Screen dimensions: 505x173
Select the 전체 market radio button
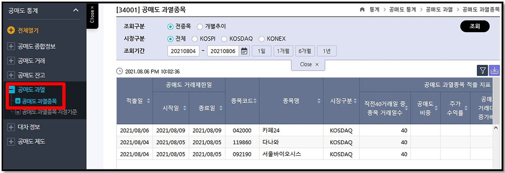point(170,39)
